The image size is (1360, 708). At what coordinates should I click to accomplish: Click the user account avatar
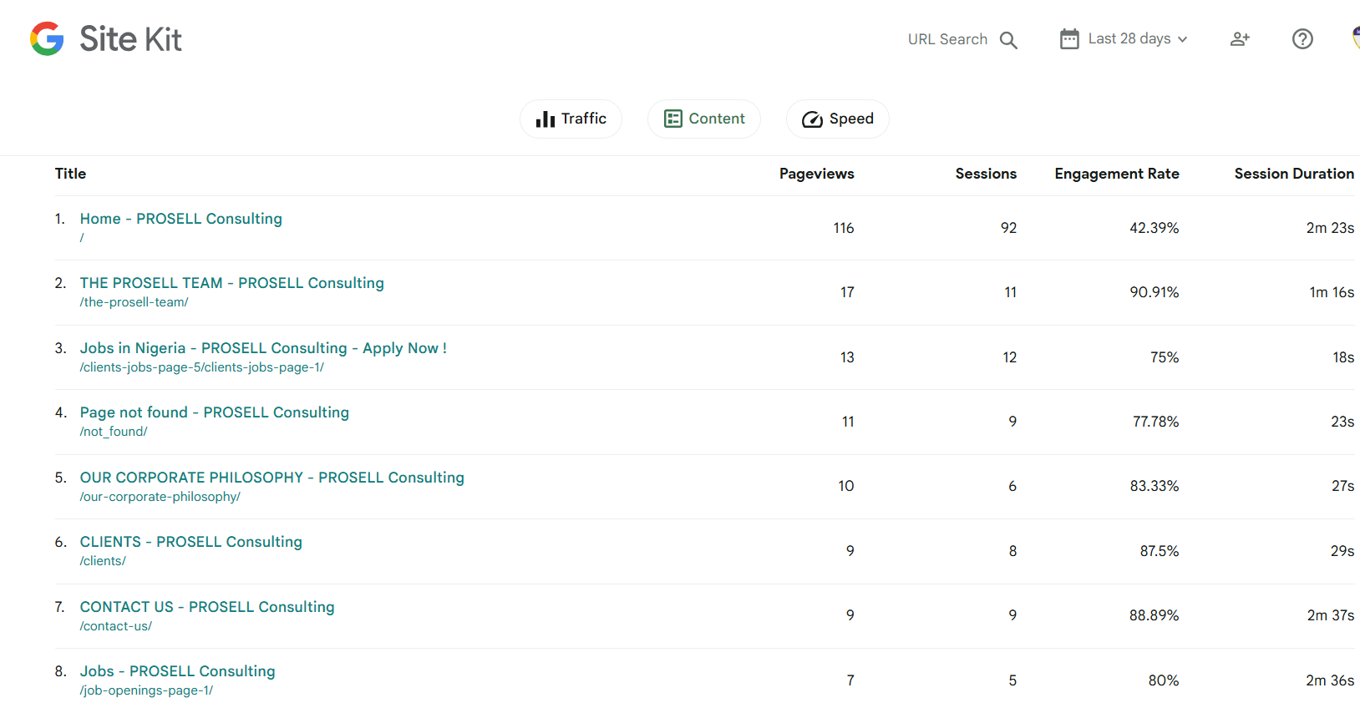(1356, 38)
